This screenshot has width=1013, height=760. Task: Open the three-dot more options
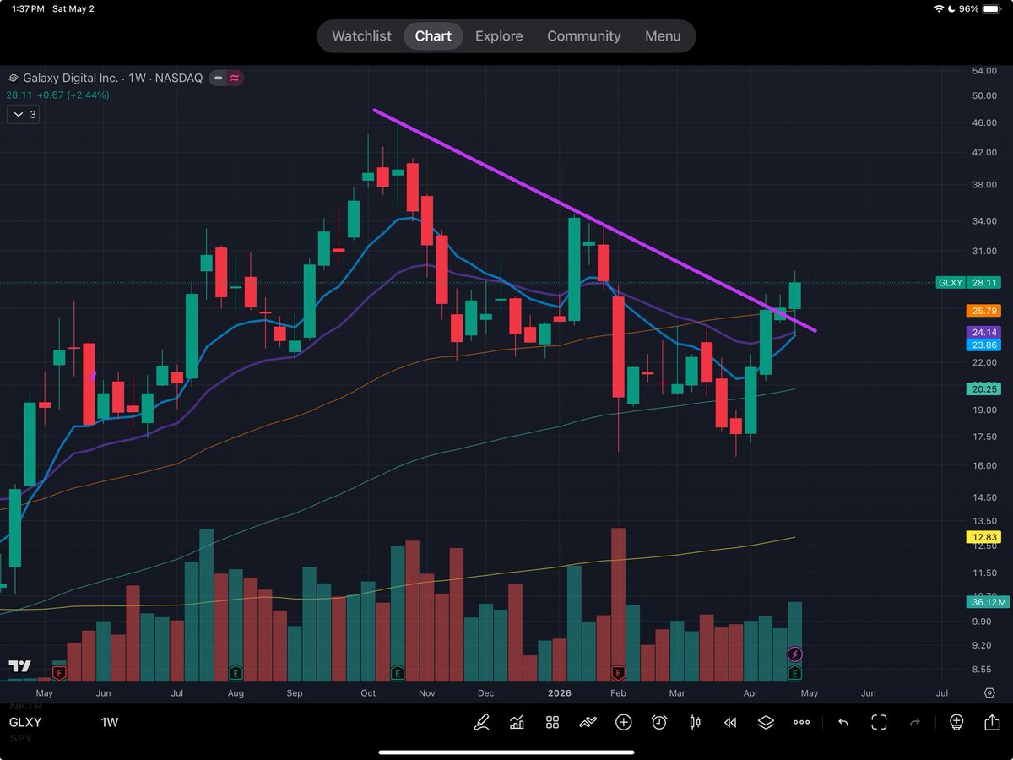tap(802, 723)
